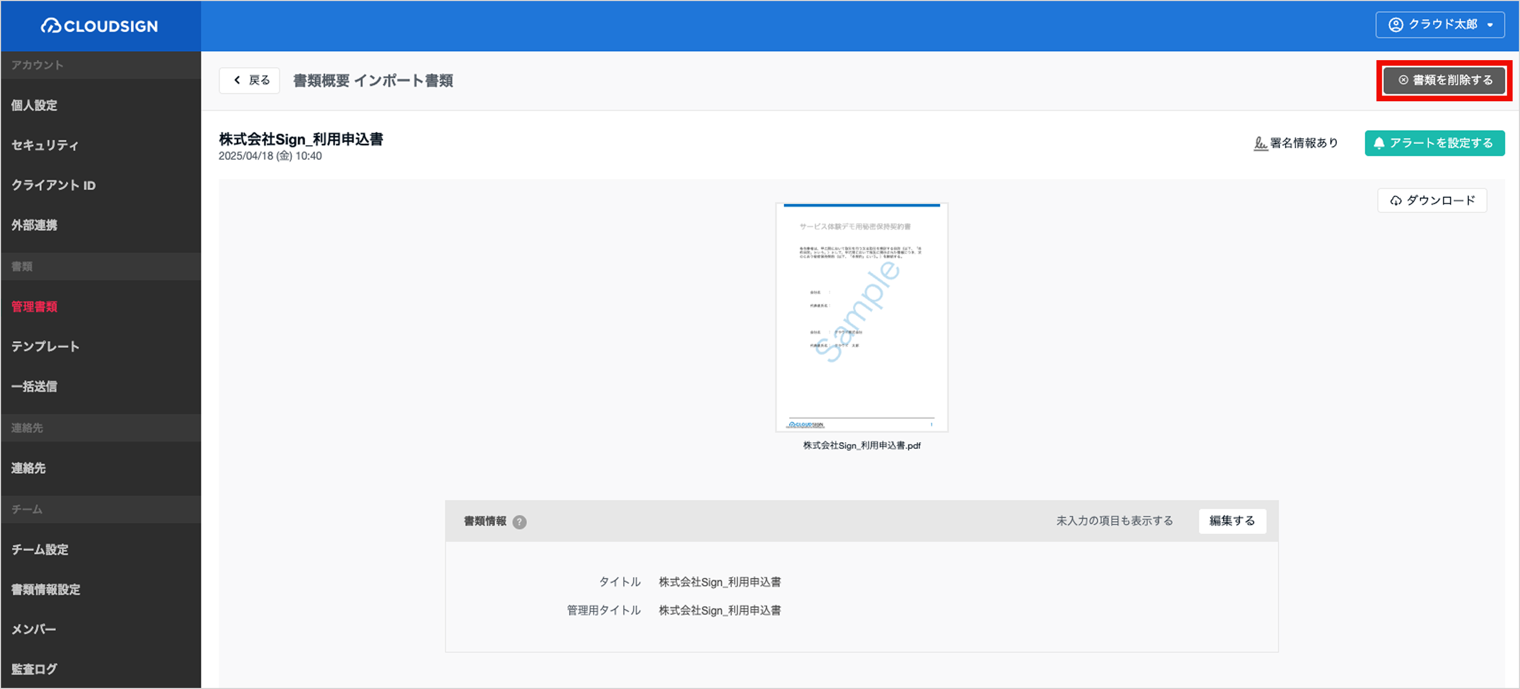Click the タイトル value 株式会社Sign_利用申込書
1520x689 pixels.
pyautogui.click(x=720, y=582)
